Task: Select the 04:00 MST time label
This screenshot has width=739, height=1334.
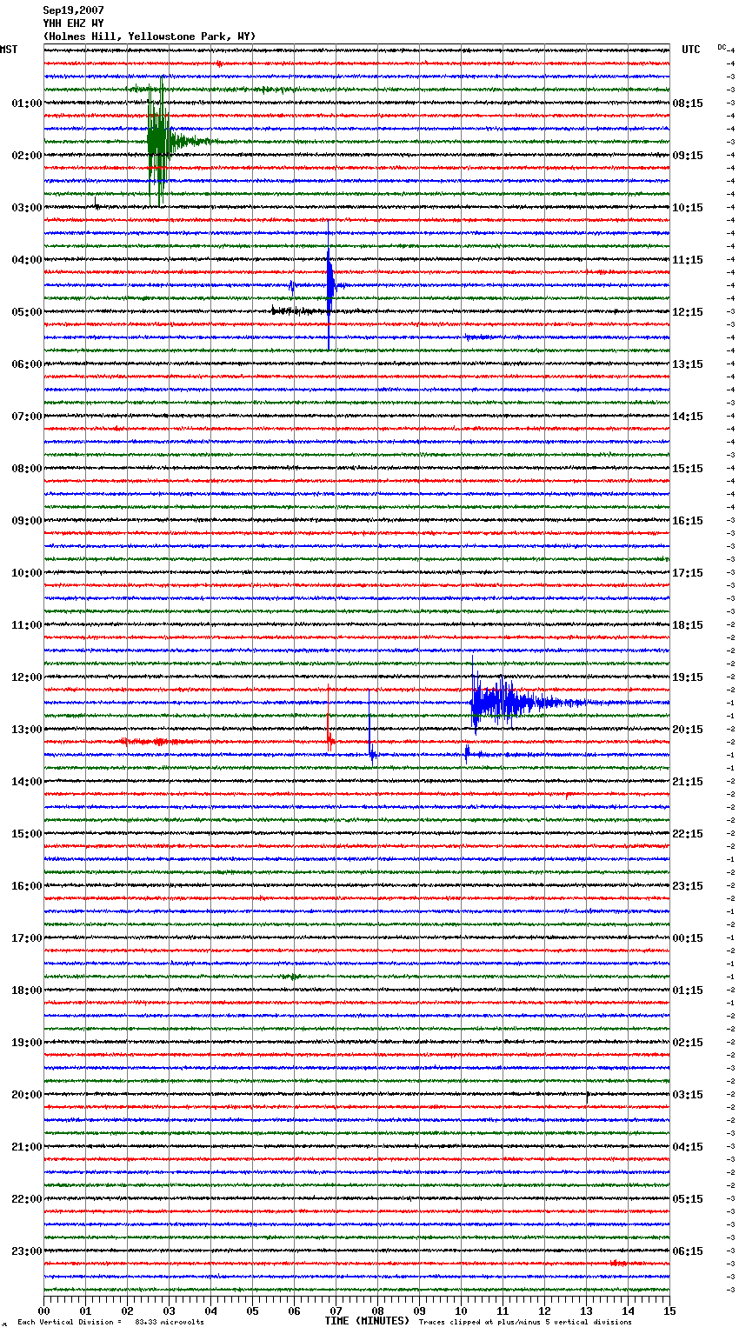Action: (x=27, y=260)
